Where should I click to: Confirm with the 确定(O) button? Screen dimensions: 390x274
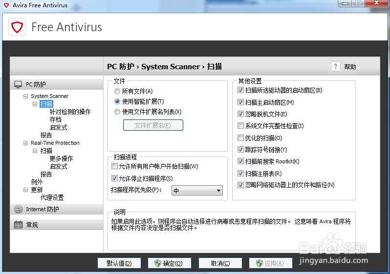170,263
